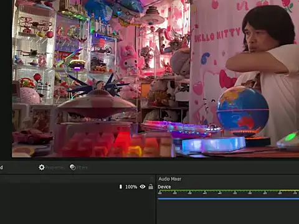Image resolution: width=299 pixels, height=224 pixels.
Task: Select the Device audio channel label
Action: tap(164, 187)
